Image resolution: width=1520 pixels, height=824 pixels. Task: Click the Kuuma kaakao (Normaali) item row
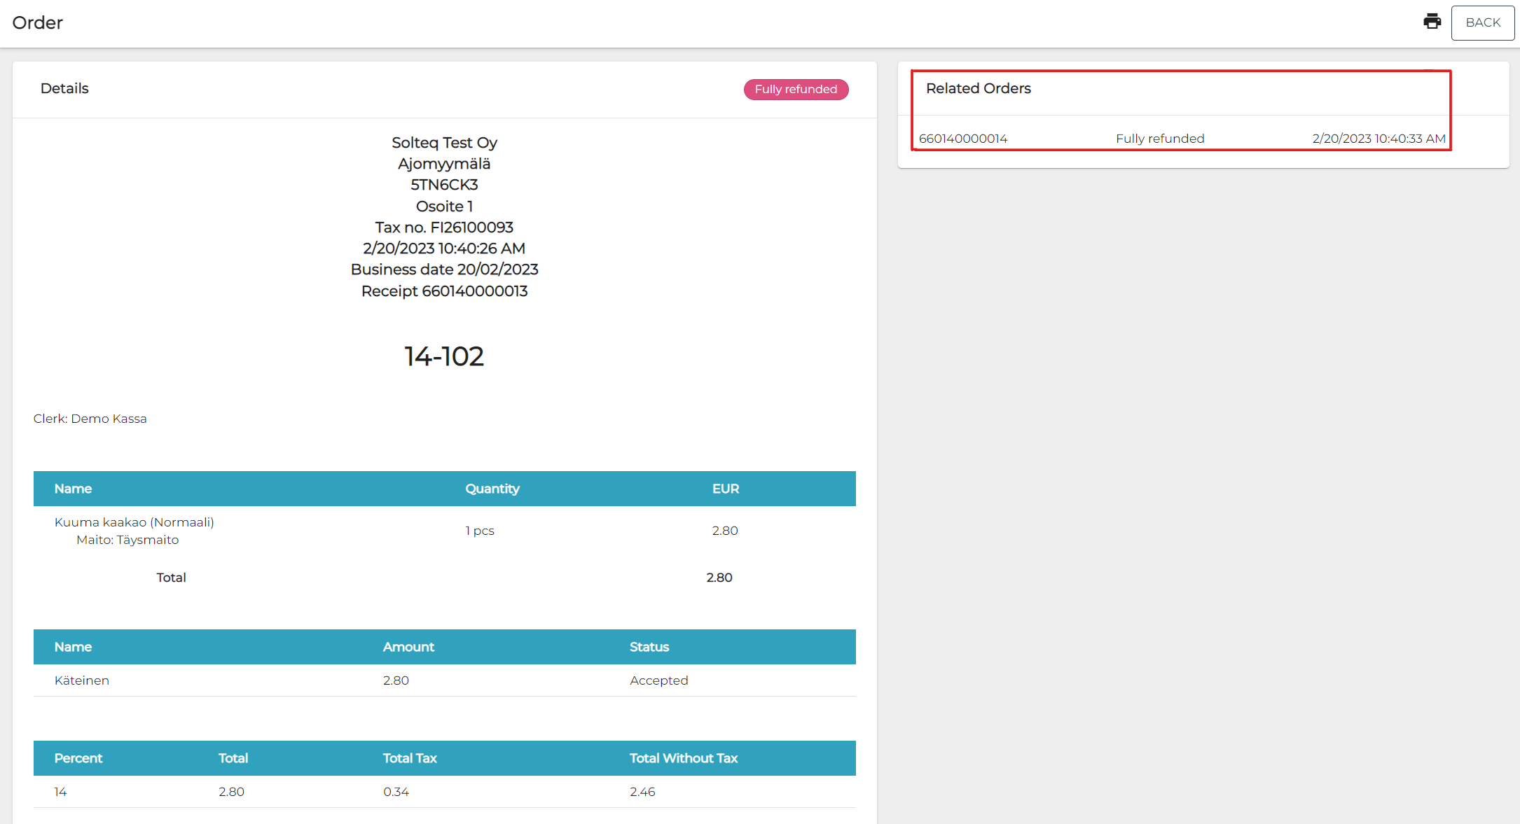click(134, 523)
